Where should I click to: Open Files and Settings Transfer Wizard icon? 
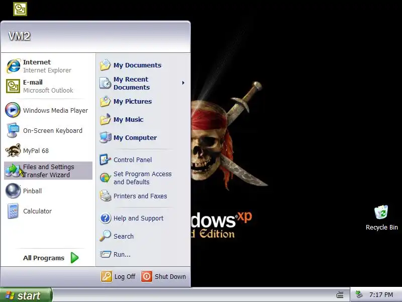click(x=13, y=171)
